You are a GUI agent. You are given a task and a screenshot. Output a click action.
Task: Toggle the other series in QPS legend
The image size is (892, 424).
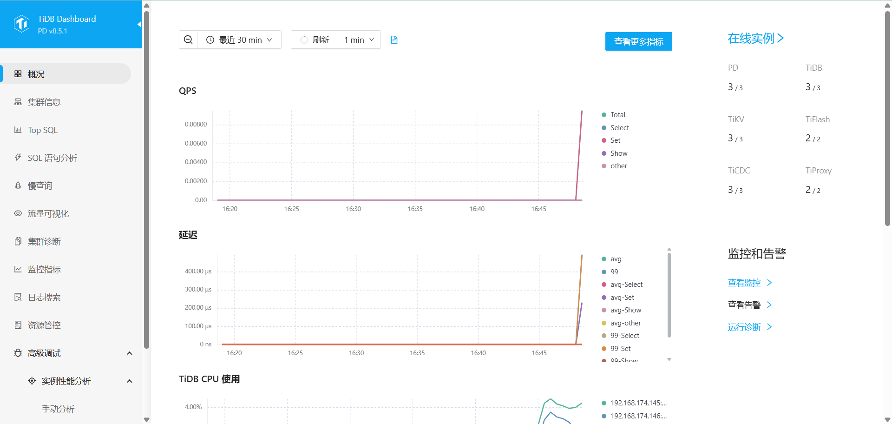614,166
